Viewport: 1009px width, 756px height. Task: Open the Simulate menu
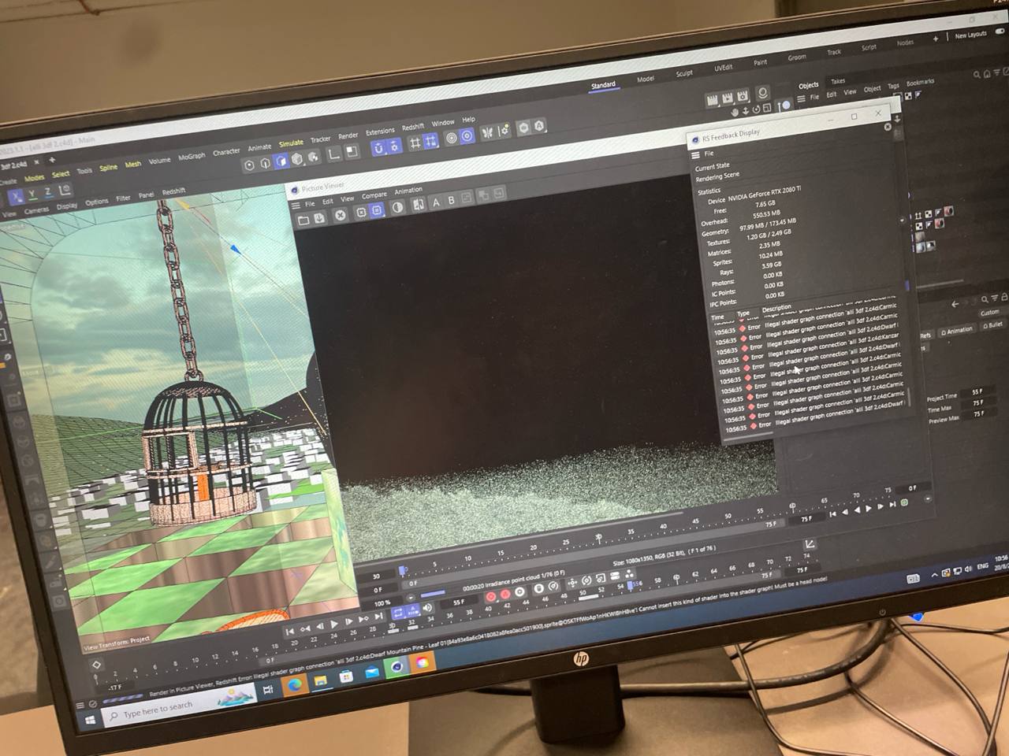coord(291,143)
